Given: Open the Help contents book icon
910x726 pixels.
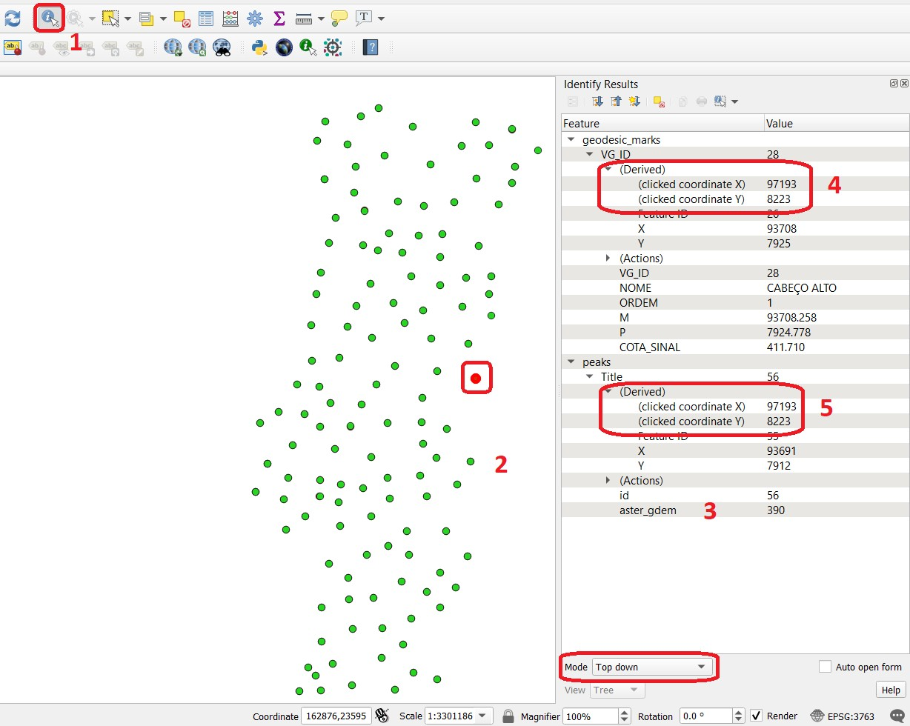Looking at the screenshot, I should click(371, 48).
